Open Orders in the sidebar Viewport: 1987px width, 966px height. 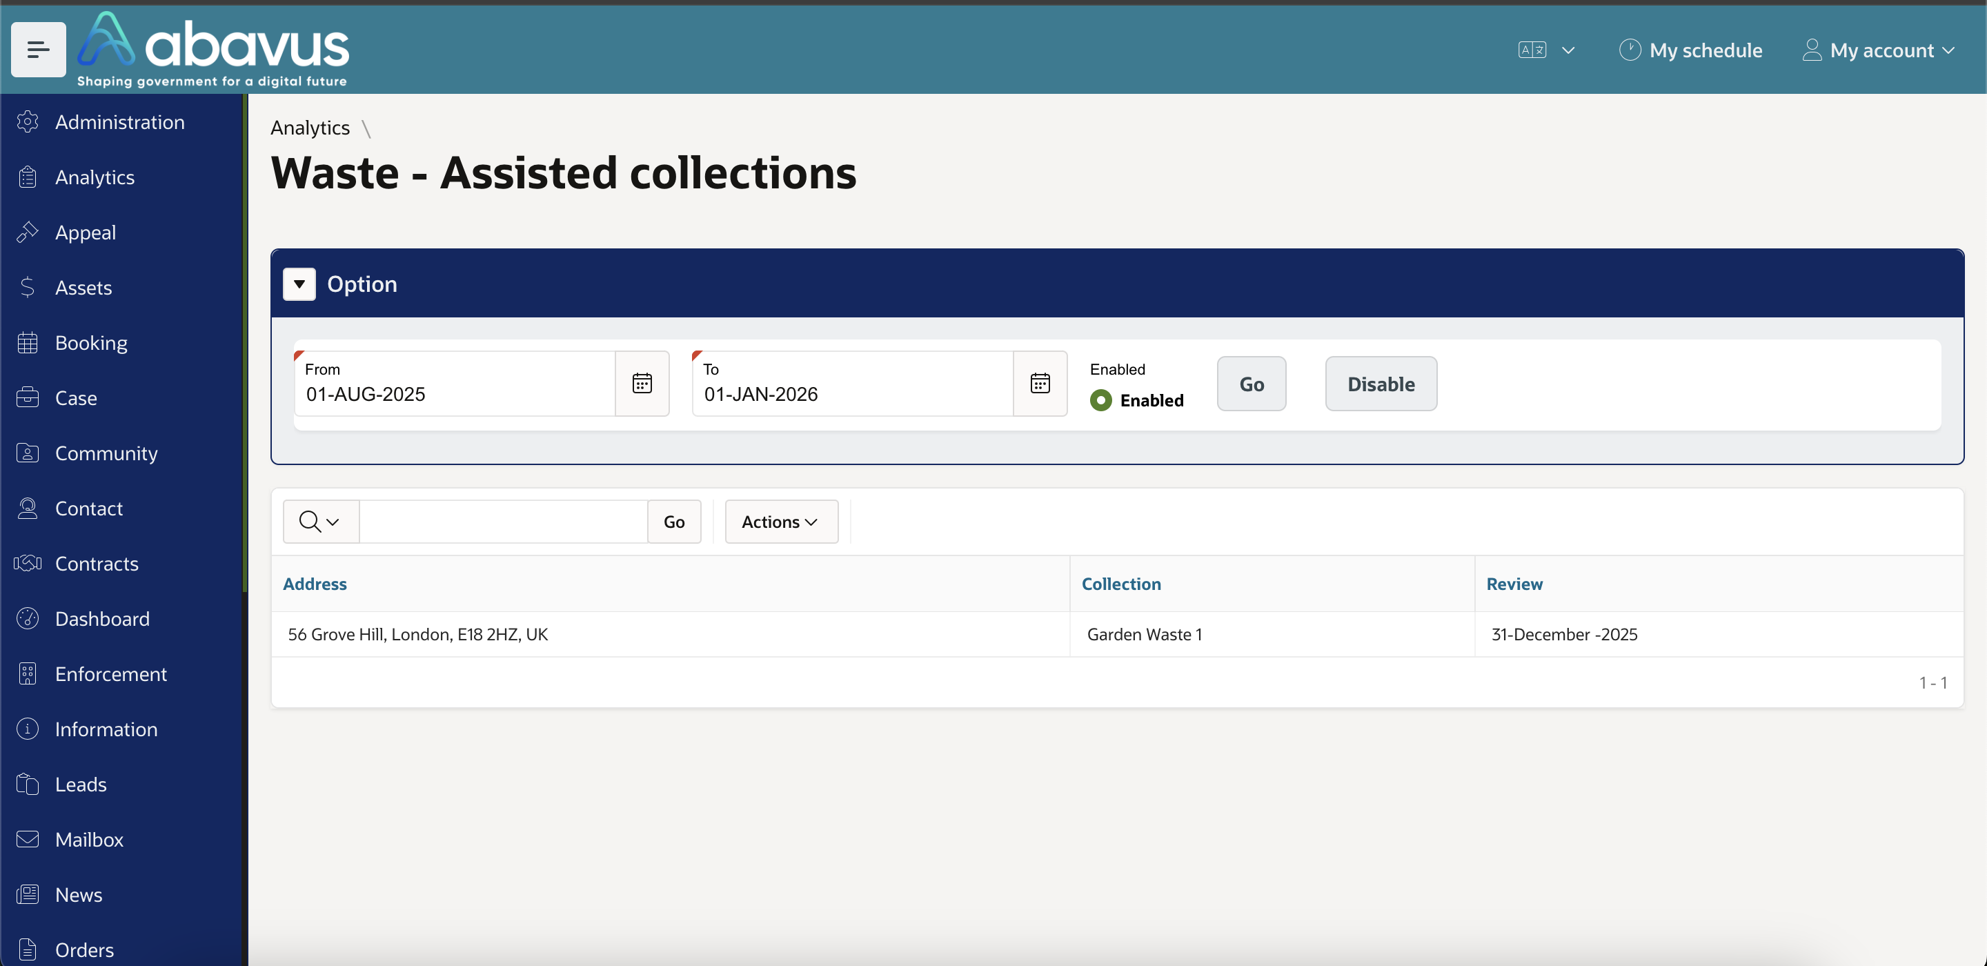point(85,950)
